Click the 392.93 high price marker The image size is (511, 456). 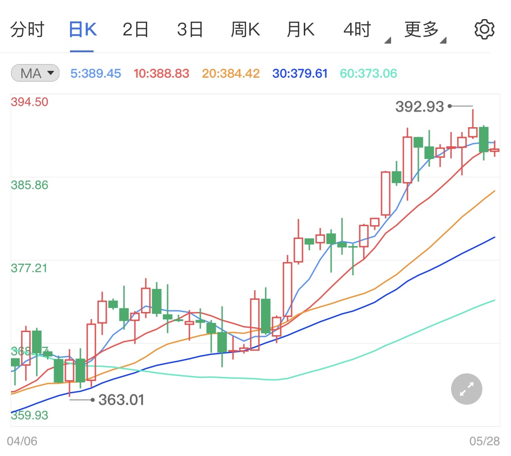click(419, 106)
